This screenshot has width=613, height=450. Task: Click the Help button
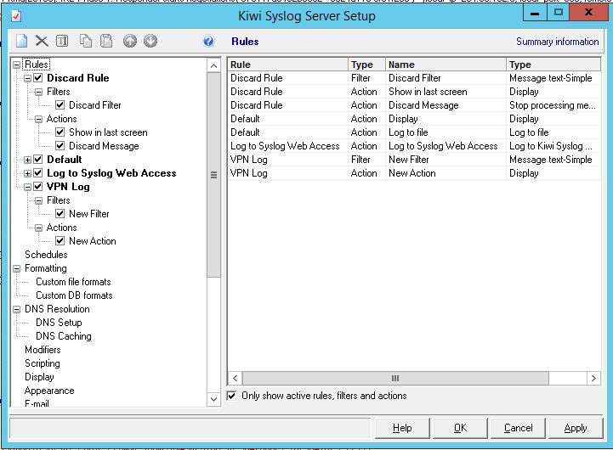(402, 428)
